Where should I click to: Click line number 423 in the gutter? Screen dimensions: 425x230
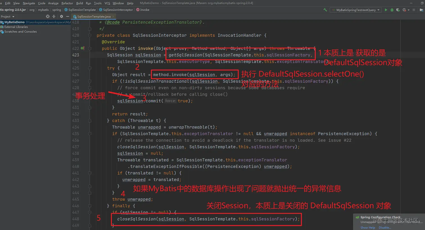tap(76, 55)
